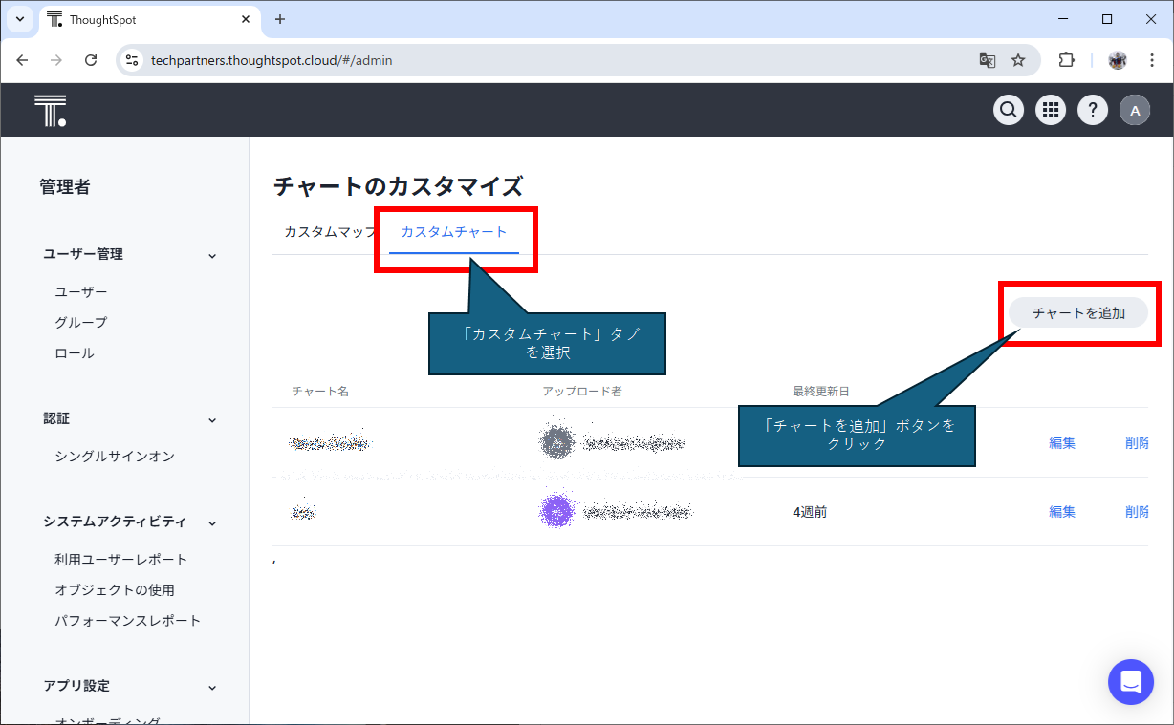View site information icon in address bar
This screenshot has width=1174, height=725.
pos(133,60)
